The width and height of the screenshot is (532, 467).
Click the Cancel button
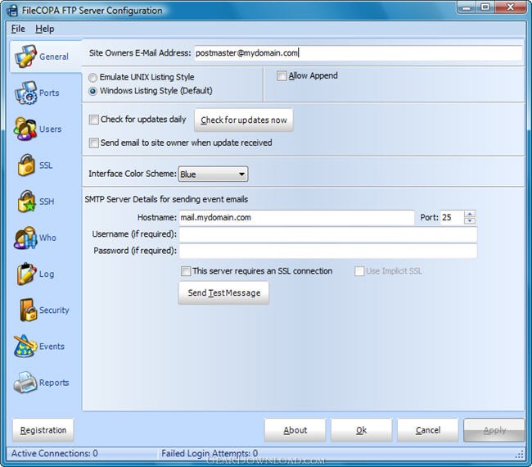[x=428, y=430]
